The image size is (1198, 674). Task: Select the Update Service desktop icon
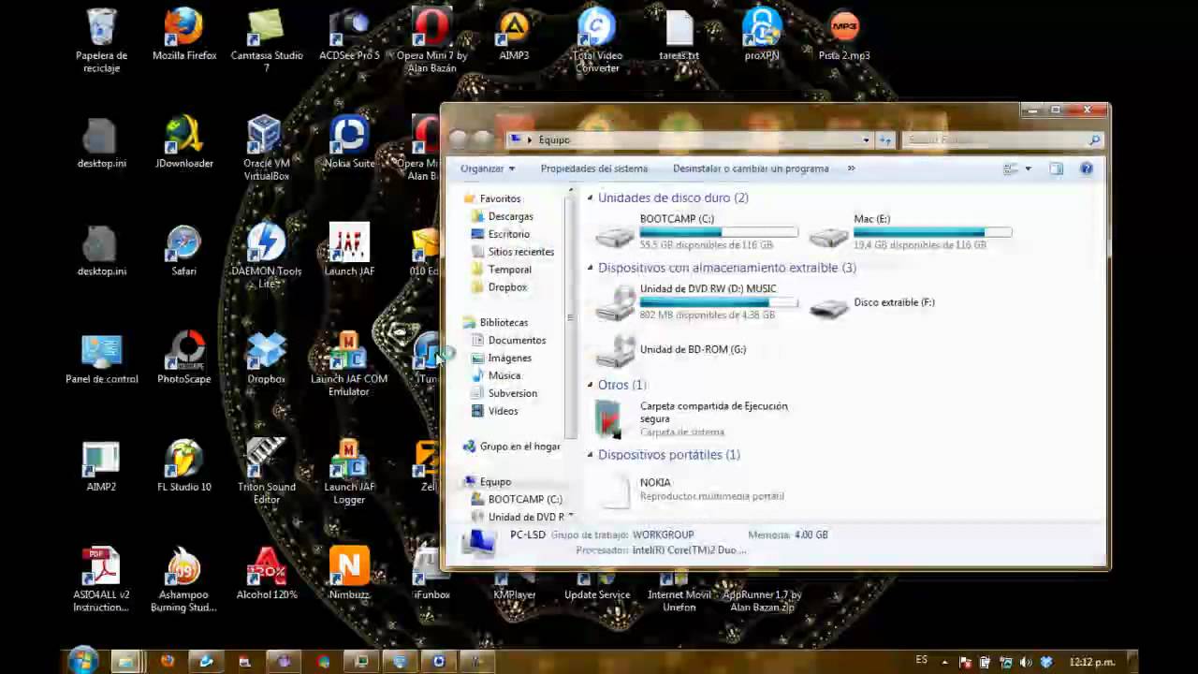click(597, 588)
